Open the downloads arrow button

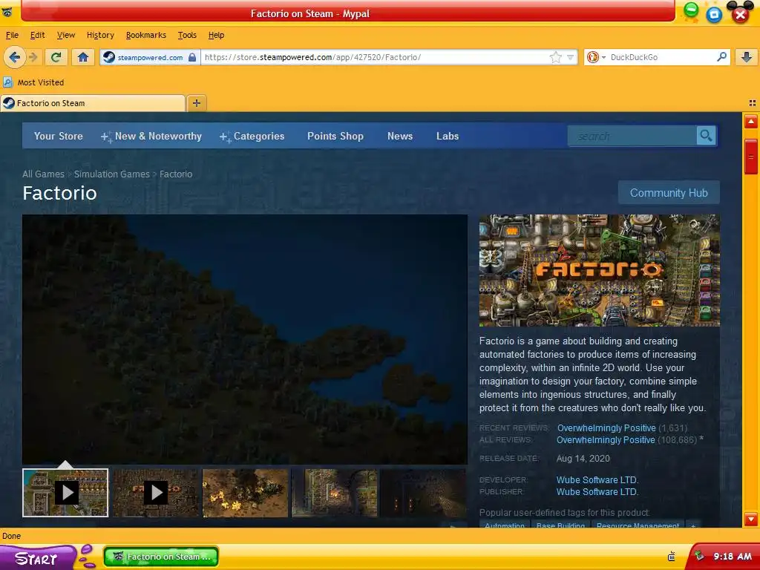pos(747,57)
